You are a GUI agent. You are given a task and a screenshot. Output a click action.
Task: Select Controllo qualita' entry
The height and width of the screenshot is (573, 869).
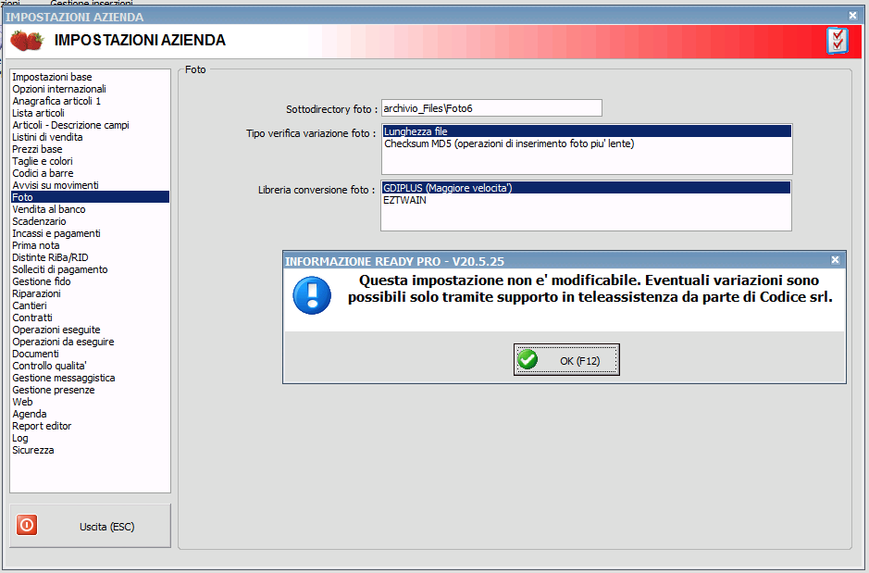point(91,366)
